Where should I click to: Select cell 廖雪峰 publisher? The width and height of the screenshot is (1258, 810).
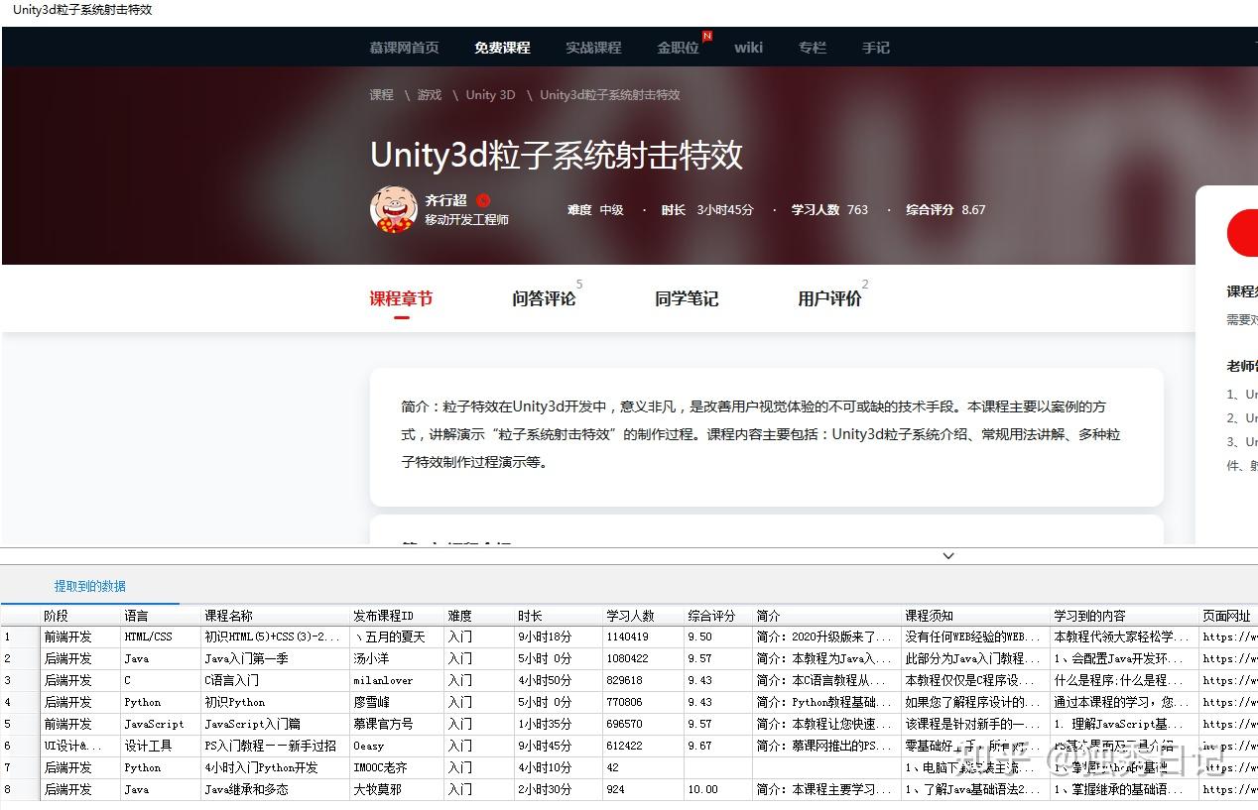point(397,702)
